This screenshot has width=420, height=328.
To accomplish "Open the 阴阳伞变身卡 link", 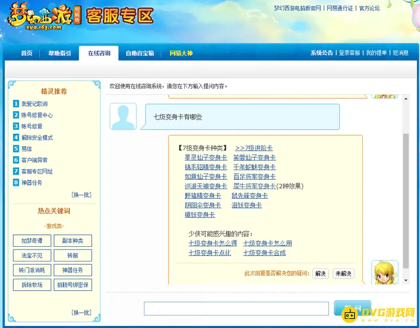I will [203, 205].
